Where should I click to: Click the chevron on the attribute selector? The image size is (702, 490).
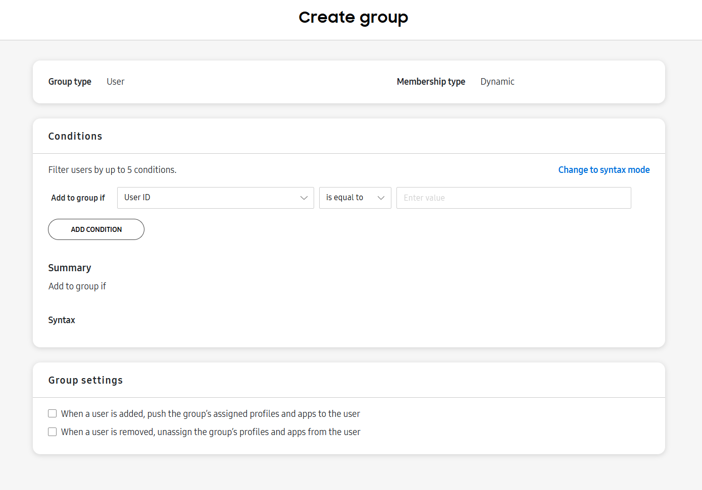(x=304, y=198)
